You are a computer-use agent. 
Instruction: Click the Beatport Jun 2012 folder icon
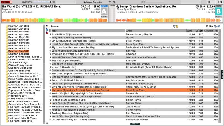(7, 26)
